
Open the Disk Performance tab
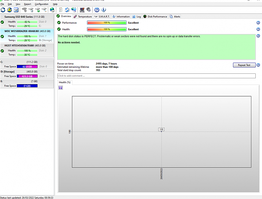[x=155, y=16]
